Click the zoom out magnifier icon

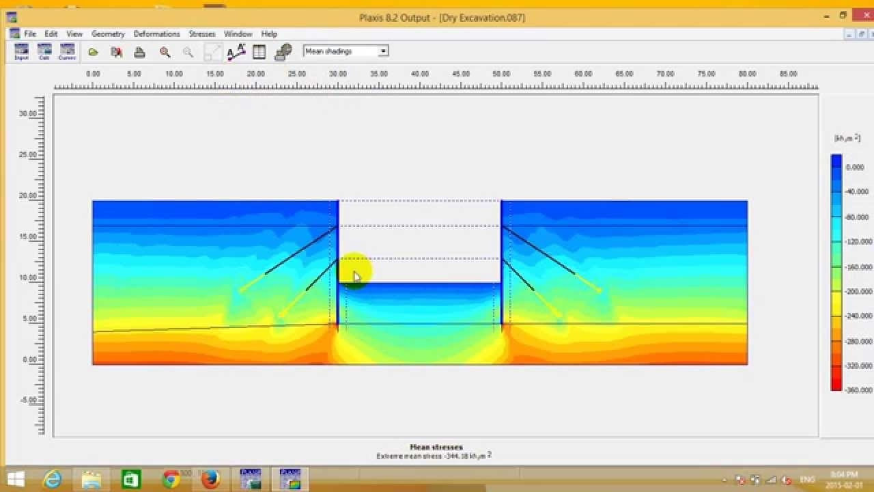tap(188, 52)
